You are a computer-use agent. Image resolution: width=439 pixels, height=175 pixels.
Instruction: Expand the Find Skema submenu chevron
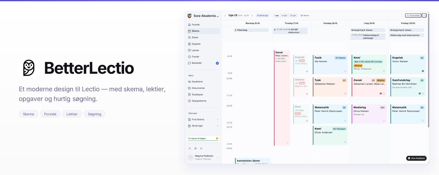tap(218, 119)
